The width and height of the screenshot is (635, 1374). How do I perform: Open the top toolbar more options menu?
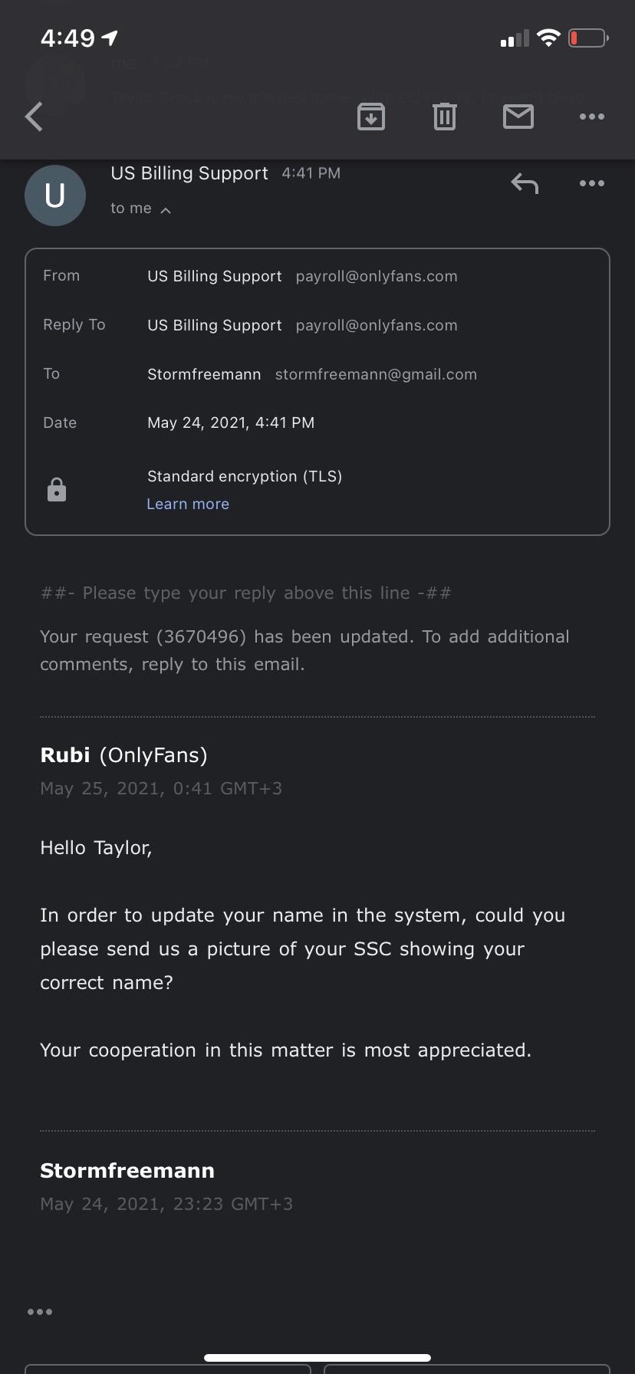(x=591, y=117)
